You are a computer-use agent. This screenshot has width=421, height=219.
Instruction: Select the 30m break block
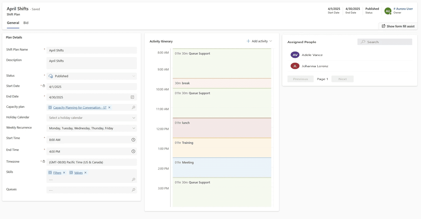pos(222,83)
